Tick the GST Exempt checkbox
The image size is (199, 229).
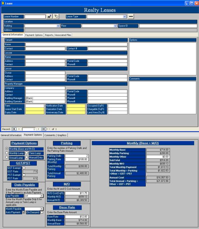[x=24, y=168]
